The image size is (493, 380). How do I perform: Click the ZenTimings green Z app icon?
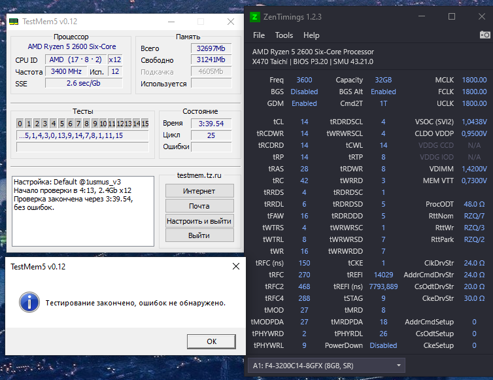click(255, 17)
